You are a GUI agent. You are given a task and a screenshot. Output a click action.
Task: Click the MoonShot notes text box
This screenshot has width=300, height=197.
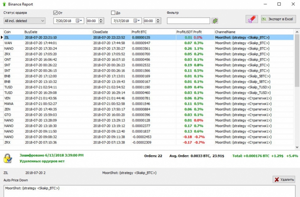(x=149, y=191)
